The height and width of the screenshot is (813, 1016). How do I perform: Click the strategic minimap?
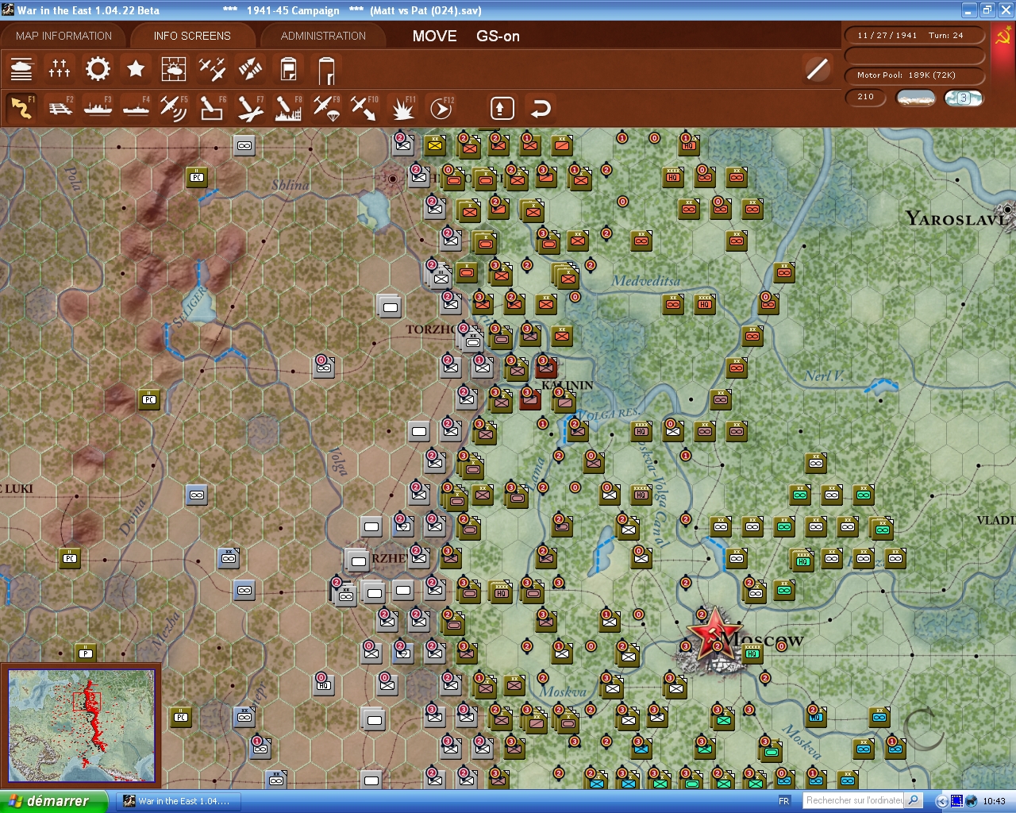click(x=81, y=725)
